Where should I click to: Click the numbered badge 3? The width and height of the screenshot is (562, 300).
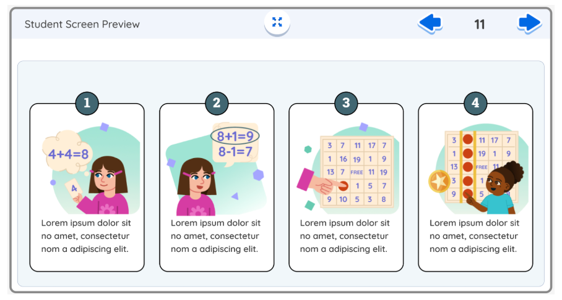coord(346,103)
